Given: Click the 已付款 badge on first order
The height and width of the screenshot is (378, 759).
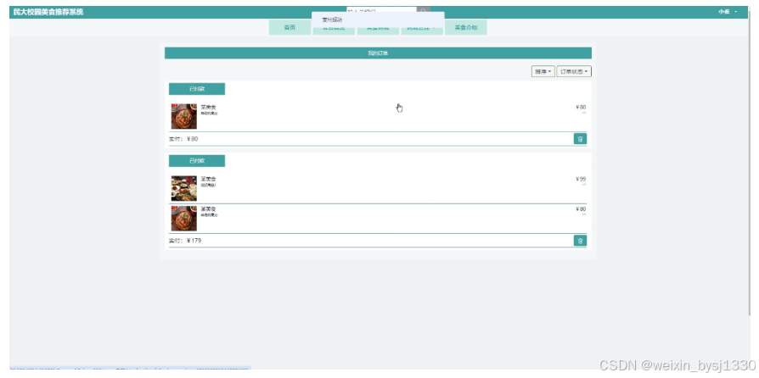Looking at the screenshot, I should pyautogui.click(x=196, y=89).
